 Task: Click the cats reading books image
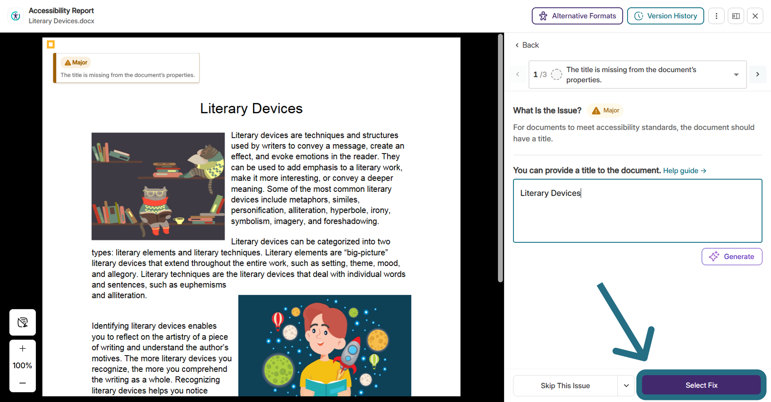click(158, 186)
